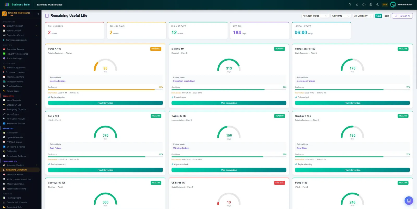
Task: Open the settings gear in the header
Action: click(371, 5)
